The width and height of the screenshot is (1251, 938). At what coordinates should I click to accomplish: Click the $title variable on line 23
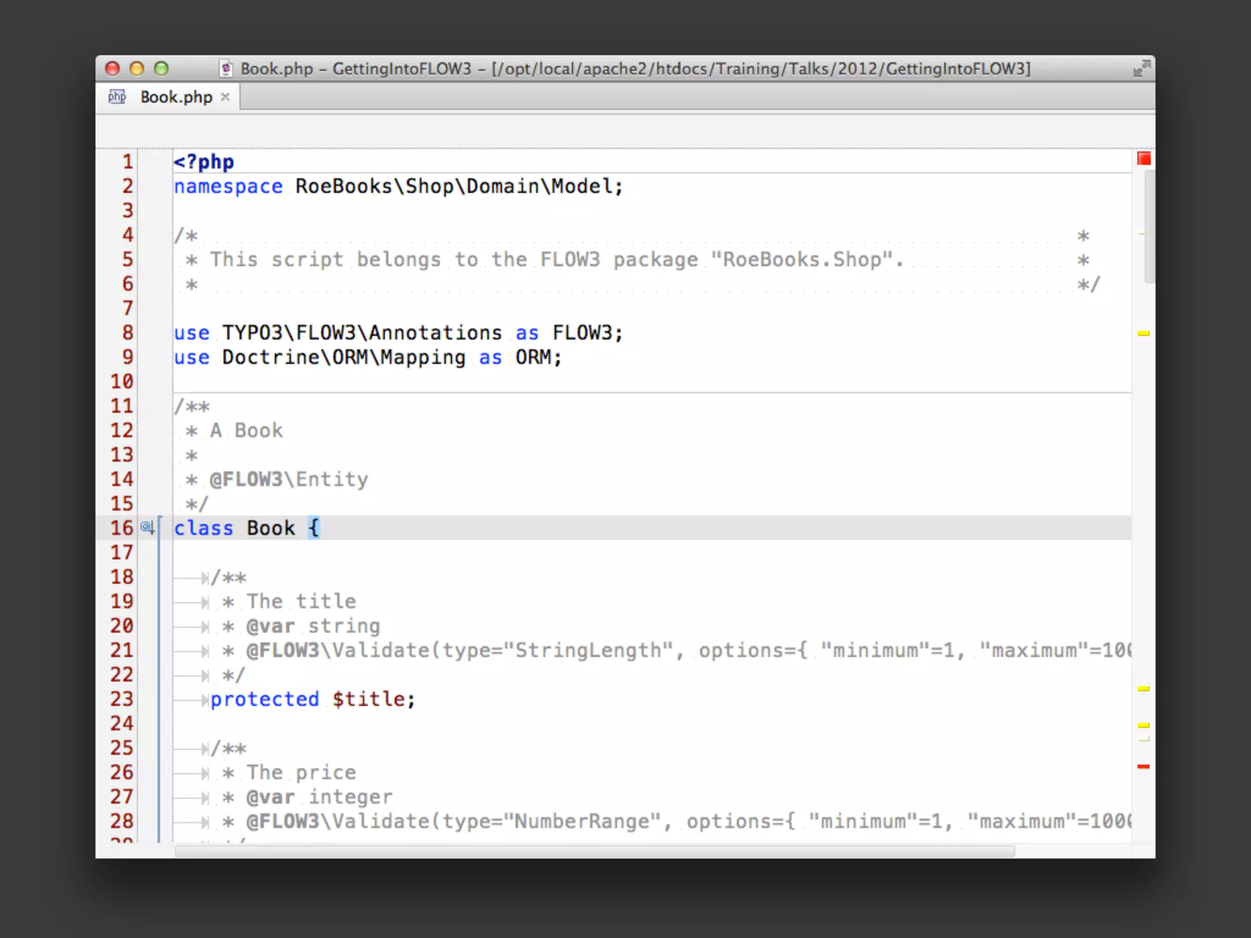coord(369,699)
